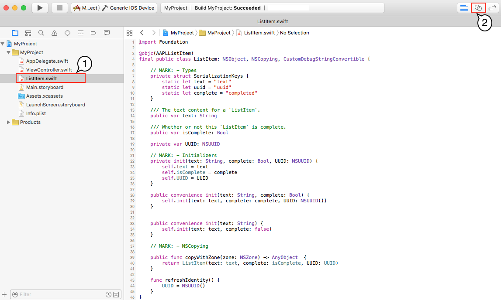This screenshot has height=300, width=501.
Task: Select the Symbol navigator
Action: pyautogui.click(x=28, y=33)
